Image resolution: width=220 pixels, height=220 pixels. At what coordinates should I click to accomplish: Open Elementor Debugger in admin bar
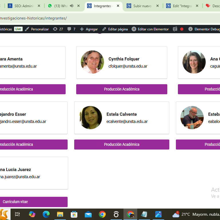click(204, 29)
